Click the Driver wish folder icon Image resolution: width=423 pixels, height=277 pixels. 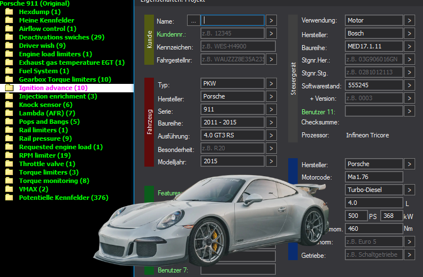coord(9,46)
